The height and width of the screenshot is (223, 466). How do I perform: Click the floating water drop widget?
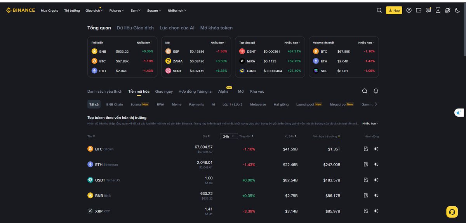click(x=459, y=113)
